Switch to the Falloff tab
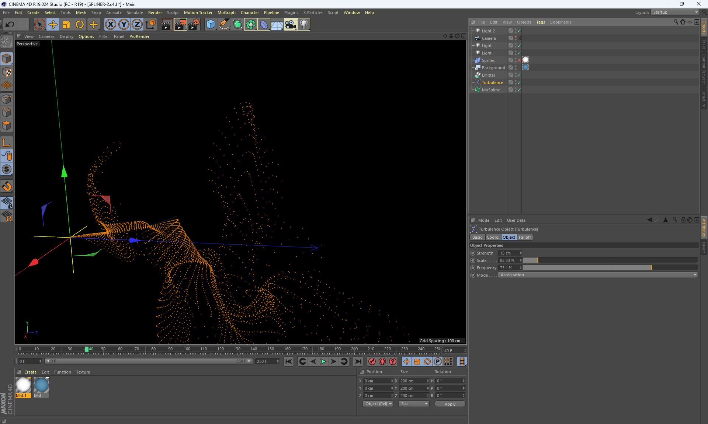708x424 pixels. pyautogui.click(x=525, y=237)
